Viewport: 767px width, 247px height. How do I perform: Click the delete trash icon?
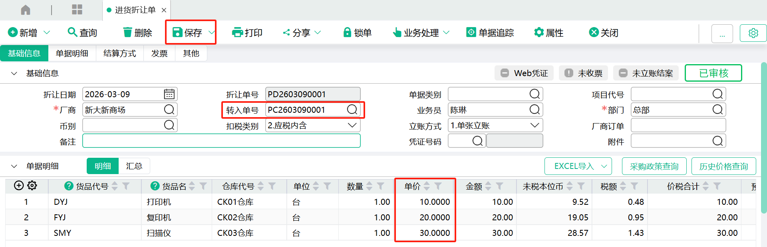pyautogui.click(x=127, y=33)
